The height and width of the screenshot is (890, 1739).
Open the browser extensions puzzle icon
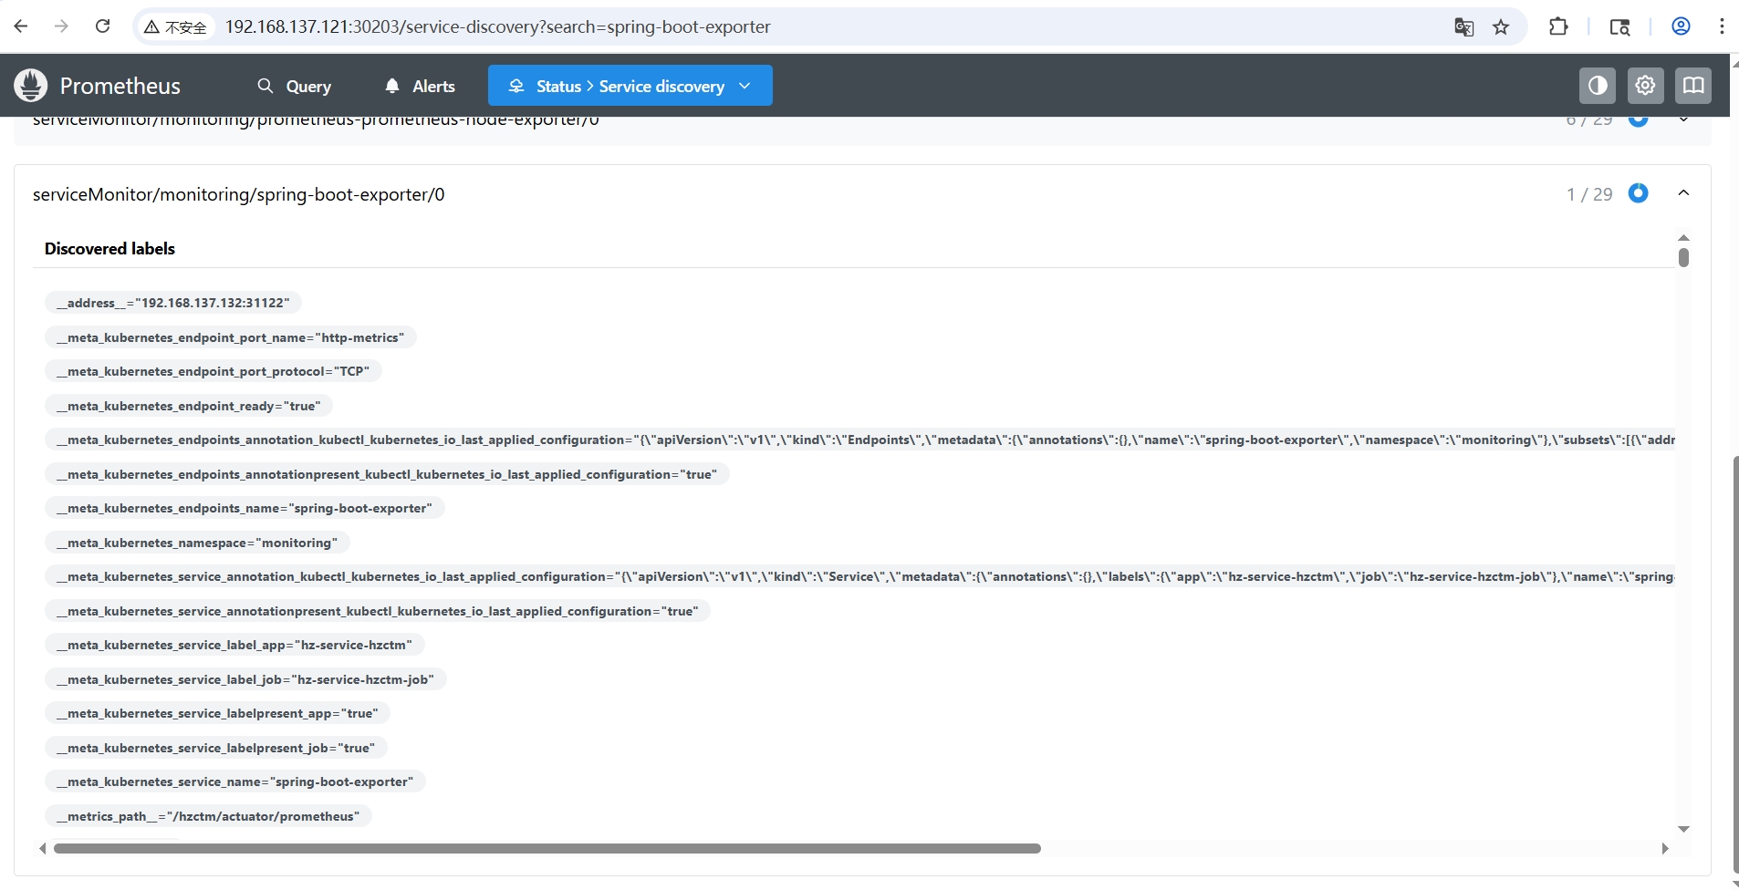click(x=1558, y=27)
